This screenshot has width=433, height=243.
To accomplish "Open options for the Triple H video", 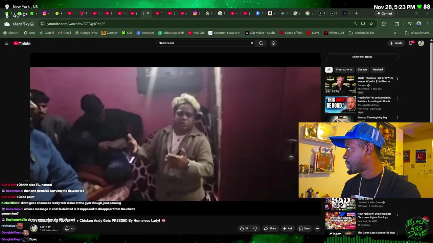I will coord(398,78).
